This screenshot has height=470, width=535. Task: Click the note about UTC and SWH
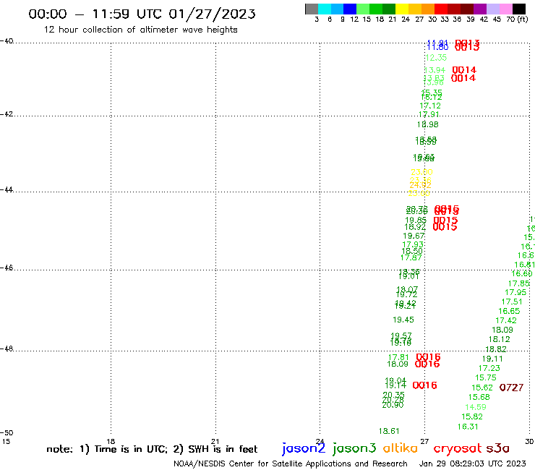pos(152,449)
